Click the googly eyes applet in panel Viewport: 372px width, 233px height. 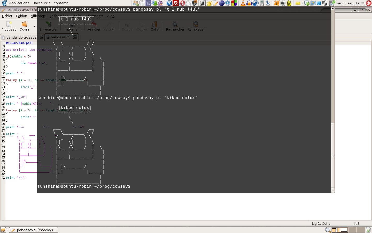point(283,3)
